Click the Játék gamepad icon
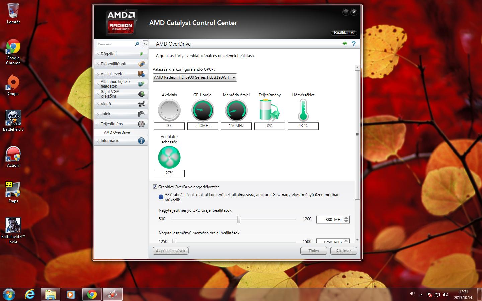This screenshot has height=301, width=482. 141,114
